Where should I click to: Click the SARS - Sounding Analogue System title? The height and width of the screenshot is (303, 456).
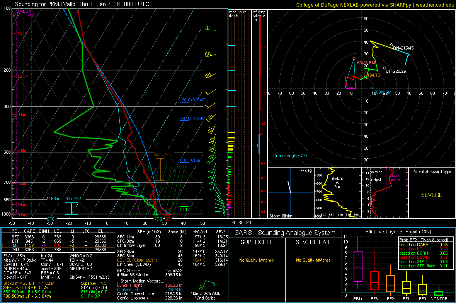pos(285,233)
